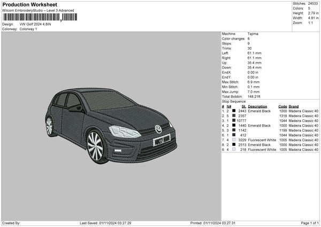Click the Code column header
321x227 pixels.
[x=282, y=106]
